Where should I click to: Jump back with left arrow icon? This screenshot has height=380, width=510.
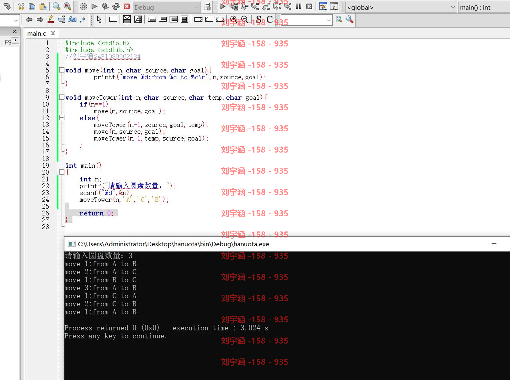29,19
